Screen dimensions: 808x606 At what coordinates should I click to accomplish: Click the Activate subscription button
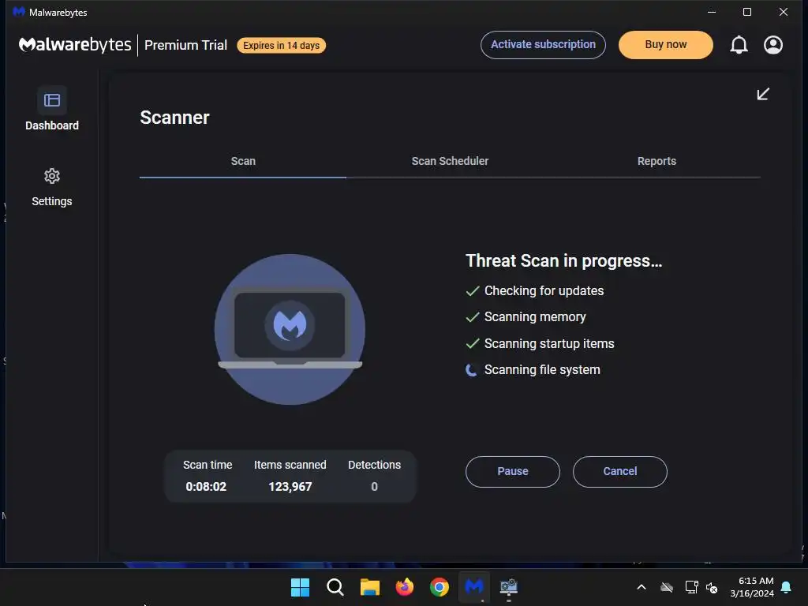pyautogui.click(x=543, y=45)
